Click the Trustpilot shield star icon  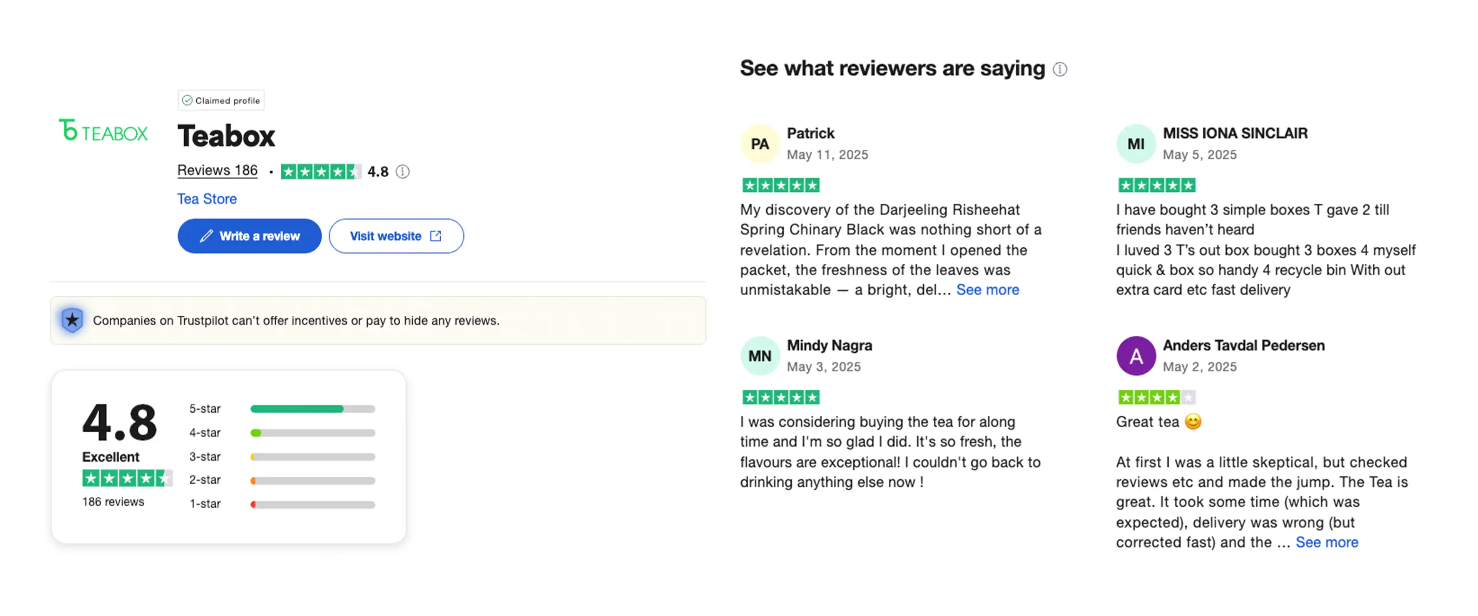coord(72,320)
